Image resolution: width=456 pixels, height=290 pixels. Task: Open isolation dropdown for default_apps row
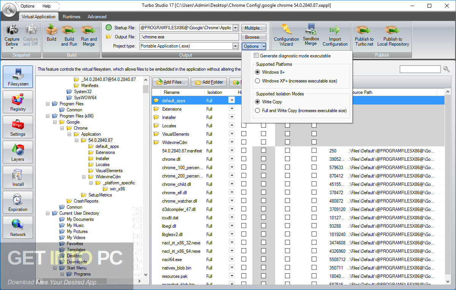click(x=231, y=100)
